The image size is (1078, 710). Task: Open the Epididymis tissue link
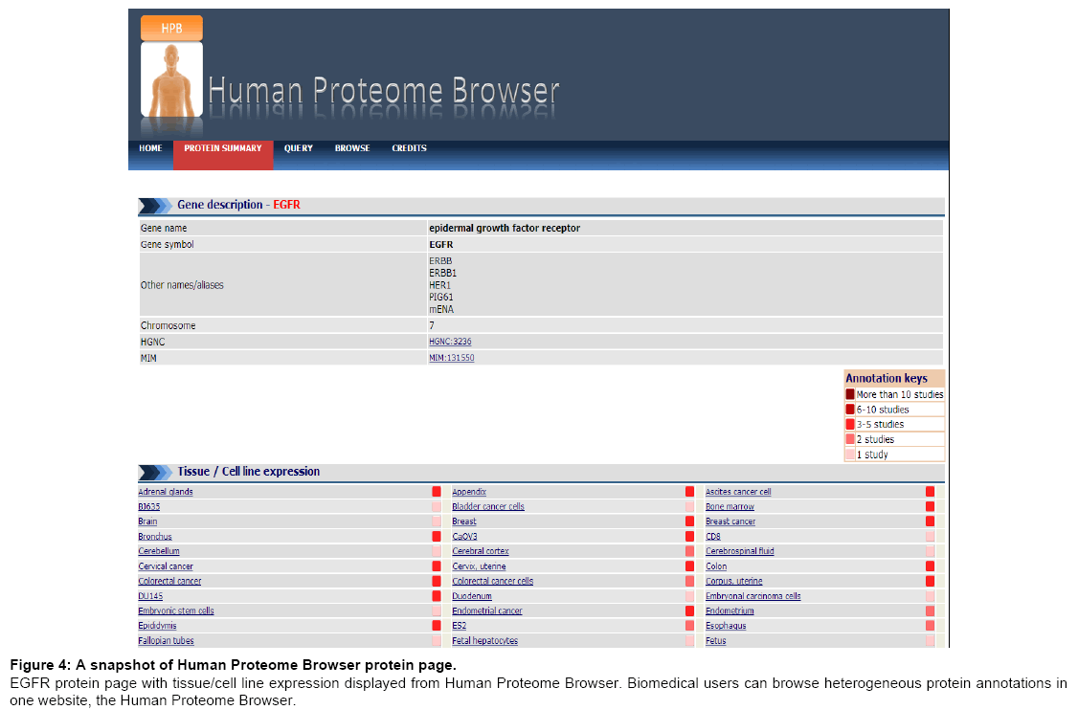(157, 626)
